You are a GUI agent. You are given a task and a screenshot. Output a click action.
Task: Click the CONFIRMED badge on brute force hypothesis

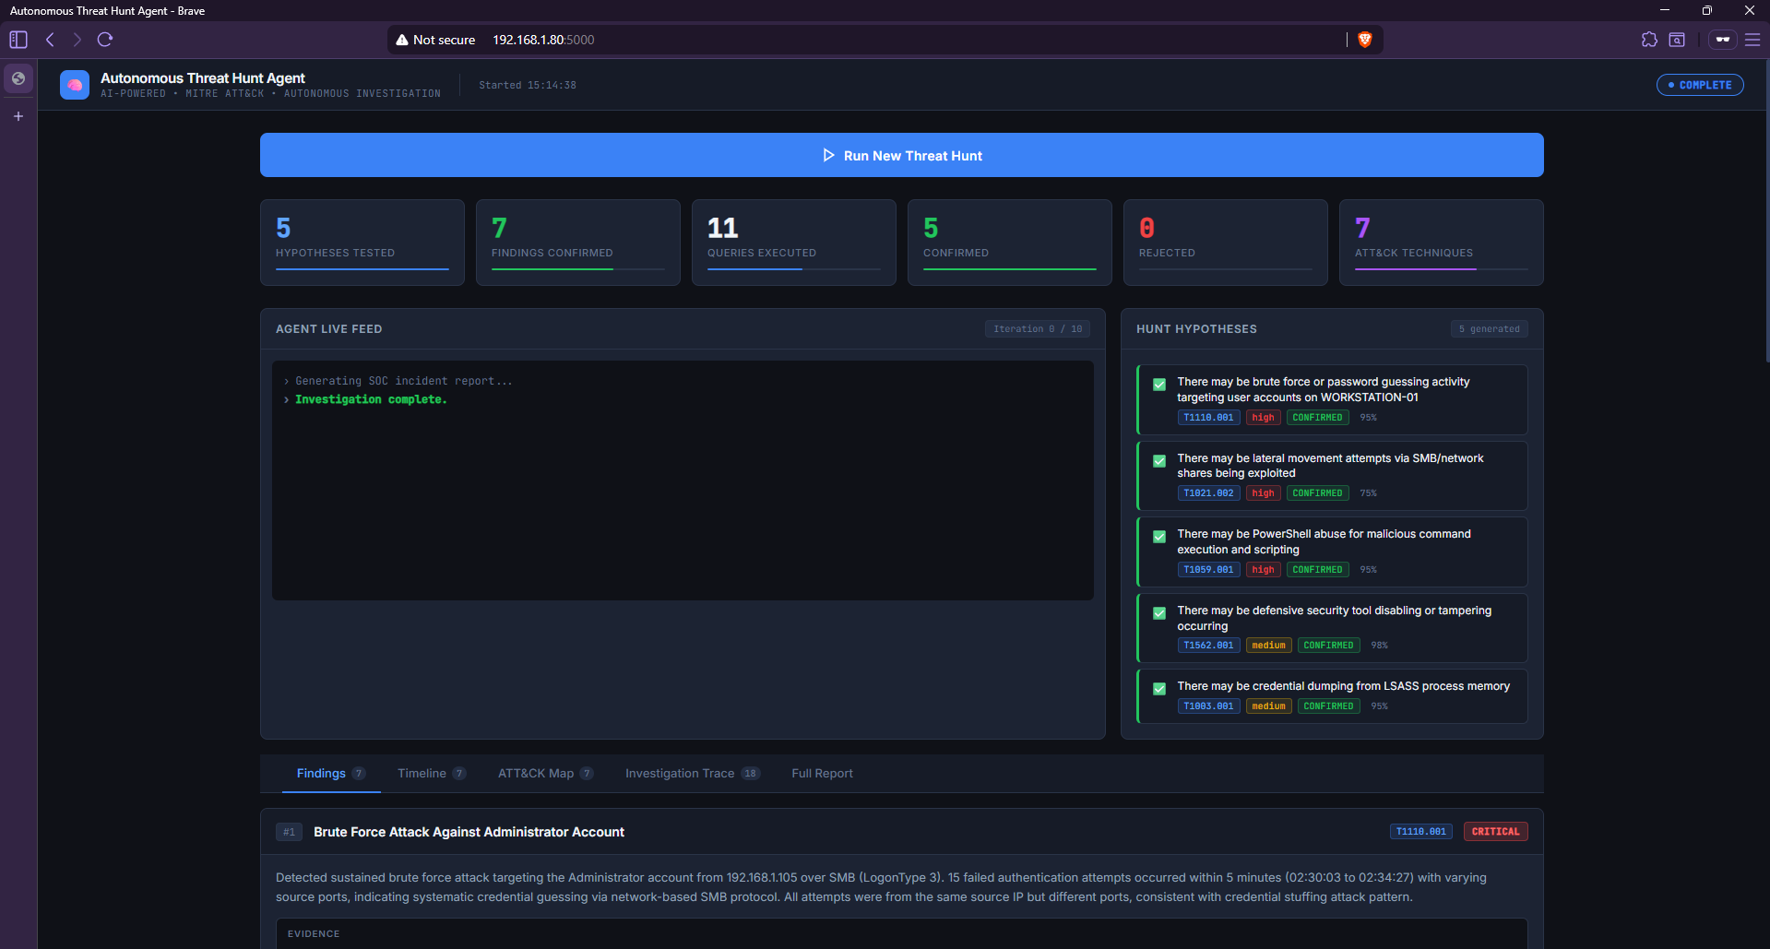1317,418
